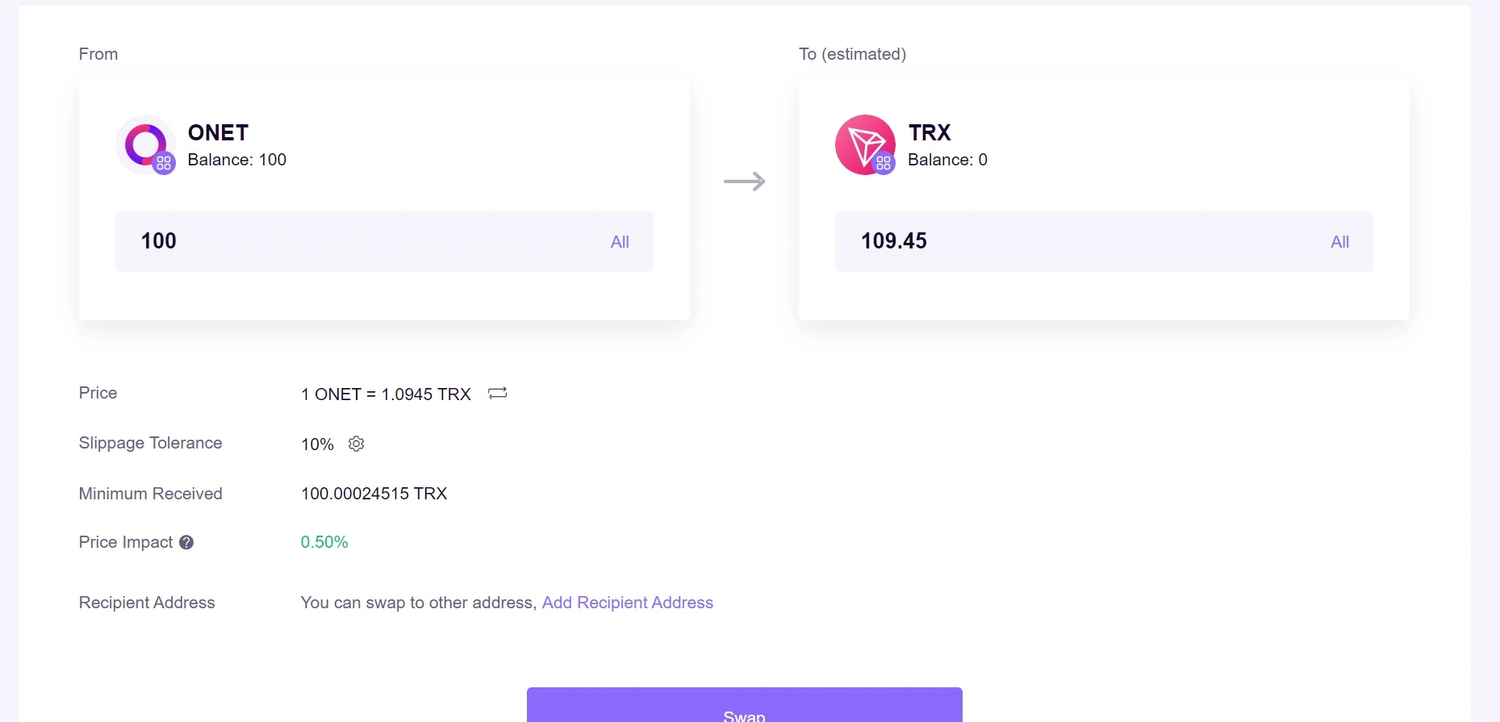Click the ONET token logo icon
The image size is (1500, 722).
click(x=145, y=144)
